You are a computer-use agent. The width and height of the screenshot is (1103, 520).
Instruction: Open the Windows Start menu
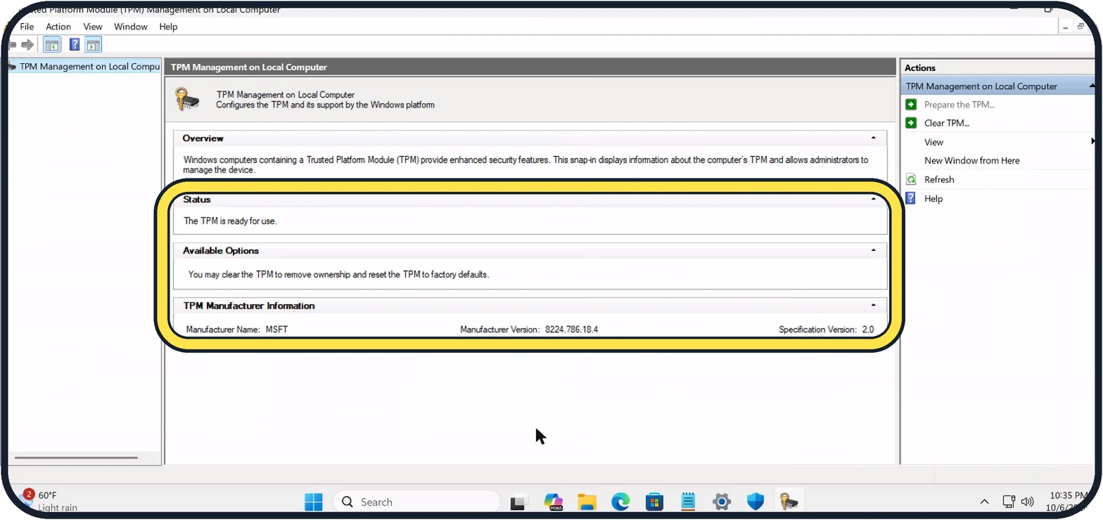coord(314,502)
